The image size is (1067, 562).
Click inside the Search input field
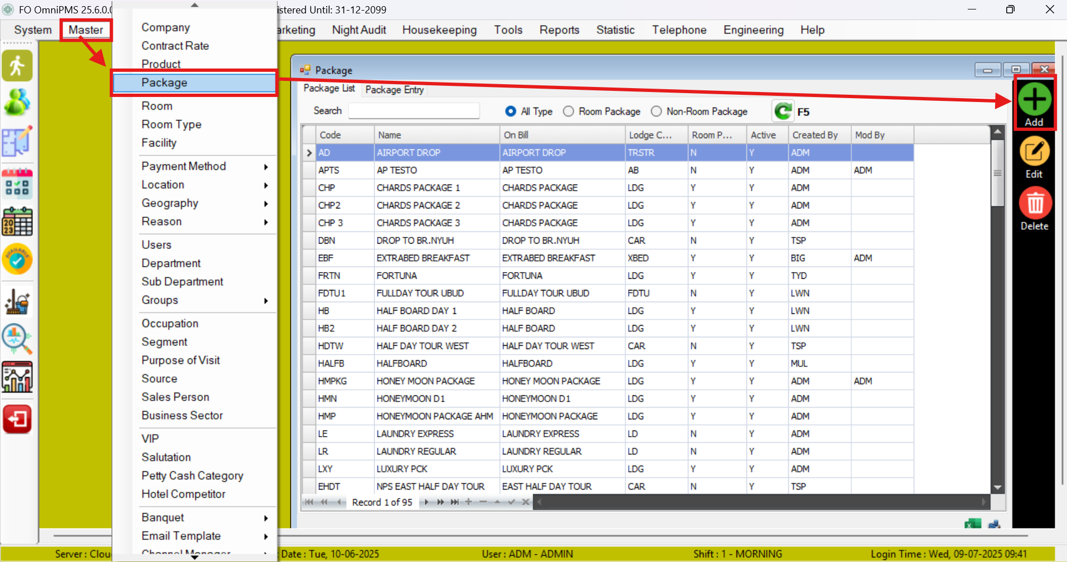point(414,111)
